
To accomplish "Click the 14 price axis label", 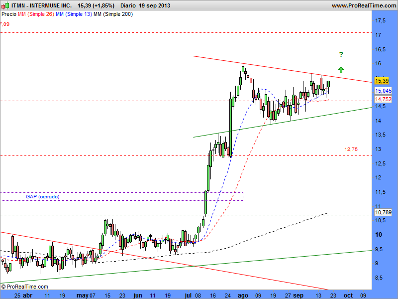I will tap(378, 121).
